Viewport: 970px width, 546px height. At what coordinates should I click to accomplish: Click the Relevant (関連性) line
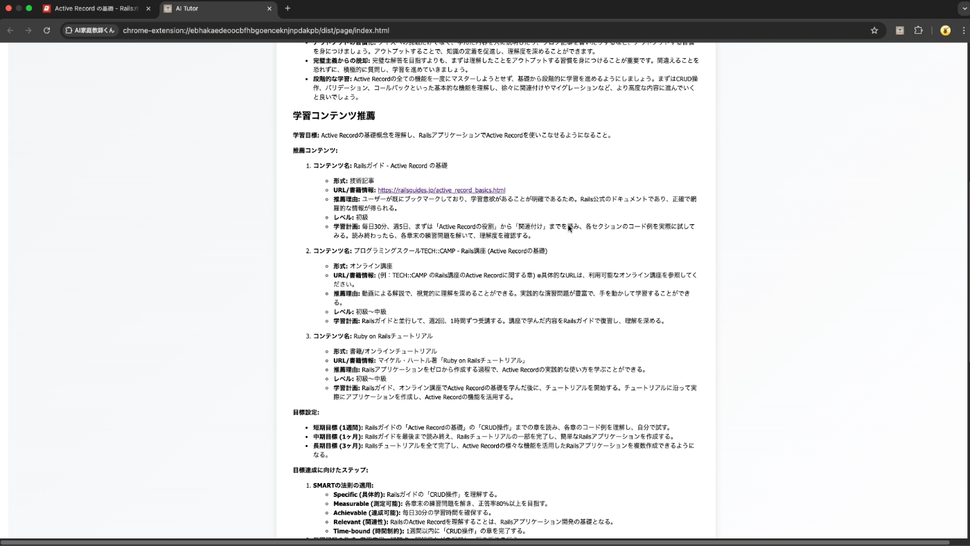[473, 522]
